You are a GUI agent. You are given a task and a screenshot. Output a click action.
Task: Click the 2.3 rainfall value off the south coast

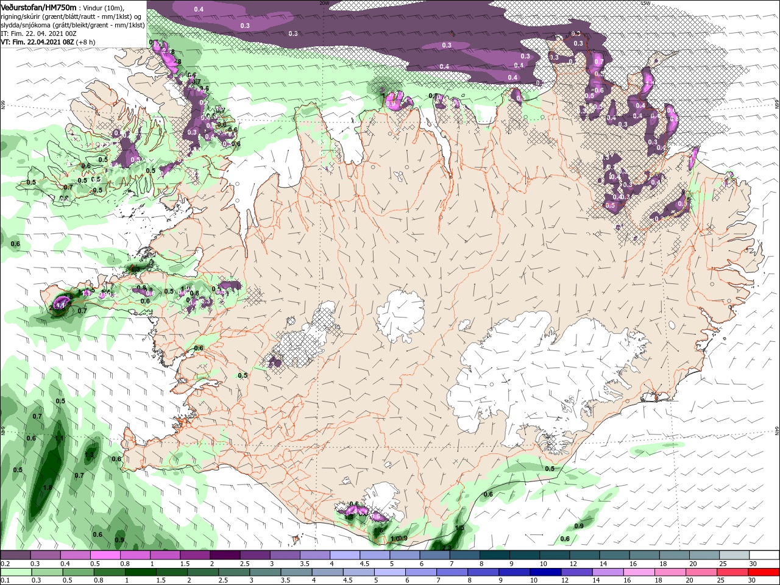point(446,549)
